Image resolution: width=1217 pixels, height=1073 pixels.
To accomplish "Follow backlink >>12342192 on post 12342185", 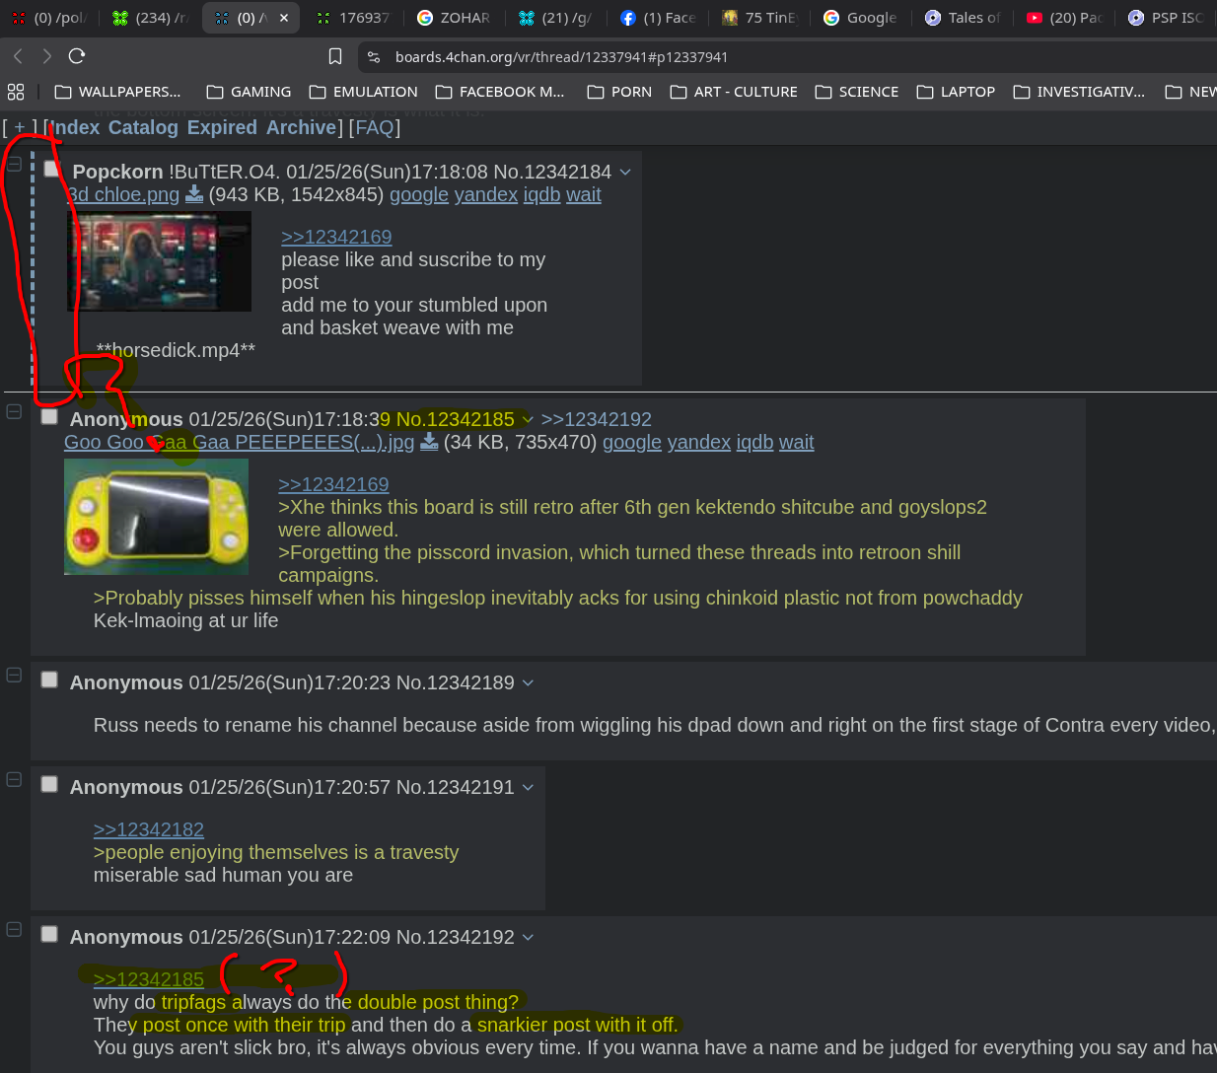I will coord(596,419).
